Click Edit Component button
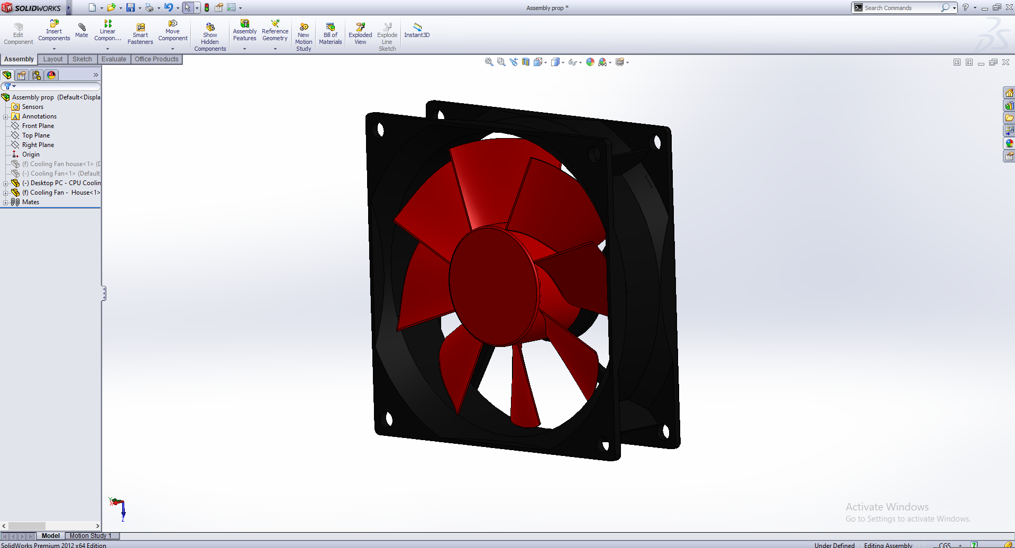Image resolution: width=1015 pixels, height=548 pixels. pyautogui.click(x=19, y=34)
